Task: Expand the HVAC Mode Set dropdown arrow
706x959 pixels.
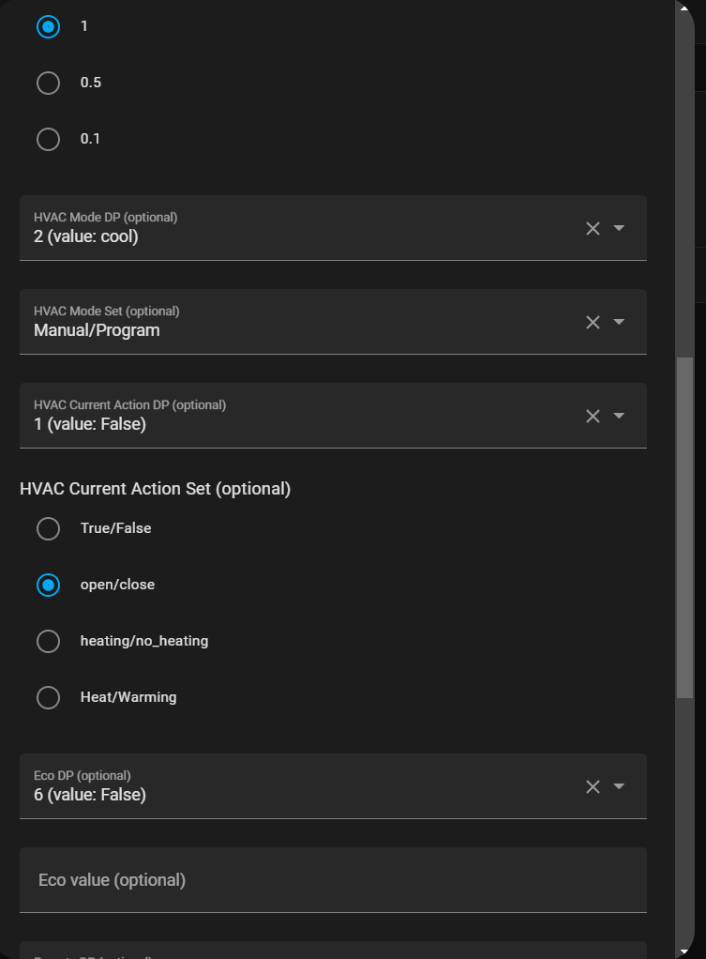Action: 619,322
